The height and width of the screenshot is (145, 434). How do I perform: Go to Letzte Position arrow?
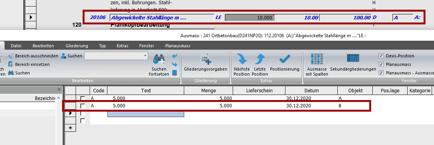click(x=259, y=59)
